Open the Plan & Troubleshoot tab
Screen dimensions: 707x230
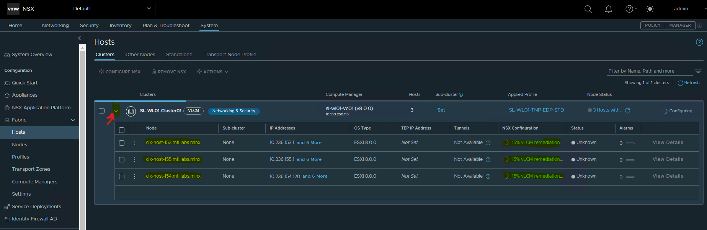[x=166, y=26]
